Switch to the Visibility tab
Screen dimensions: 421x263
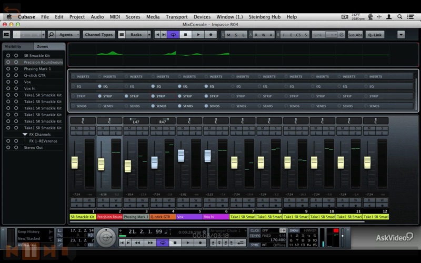point(18,46)
